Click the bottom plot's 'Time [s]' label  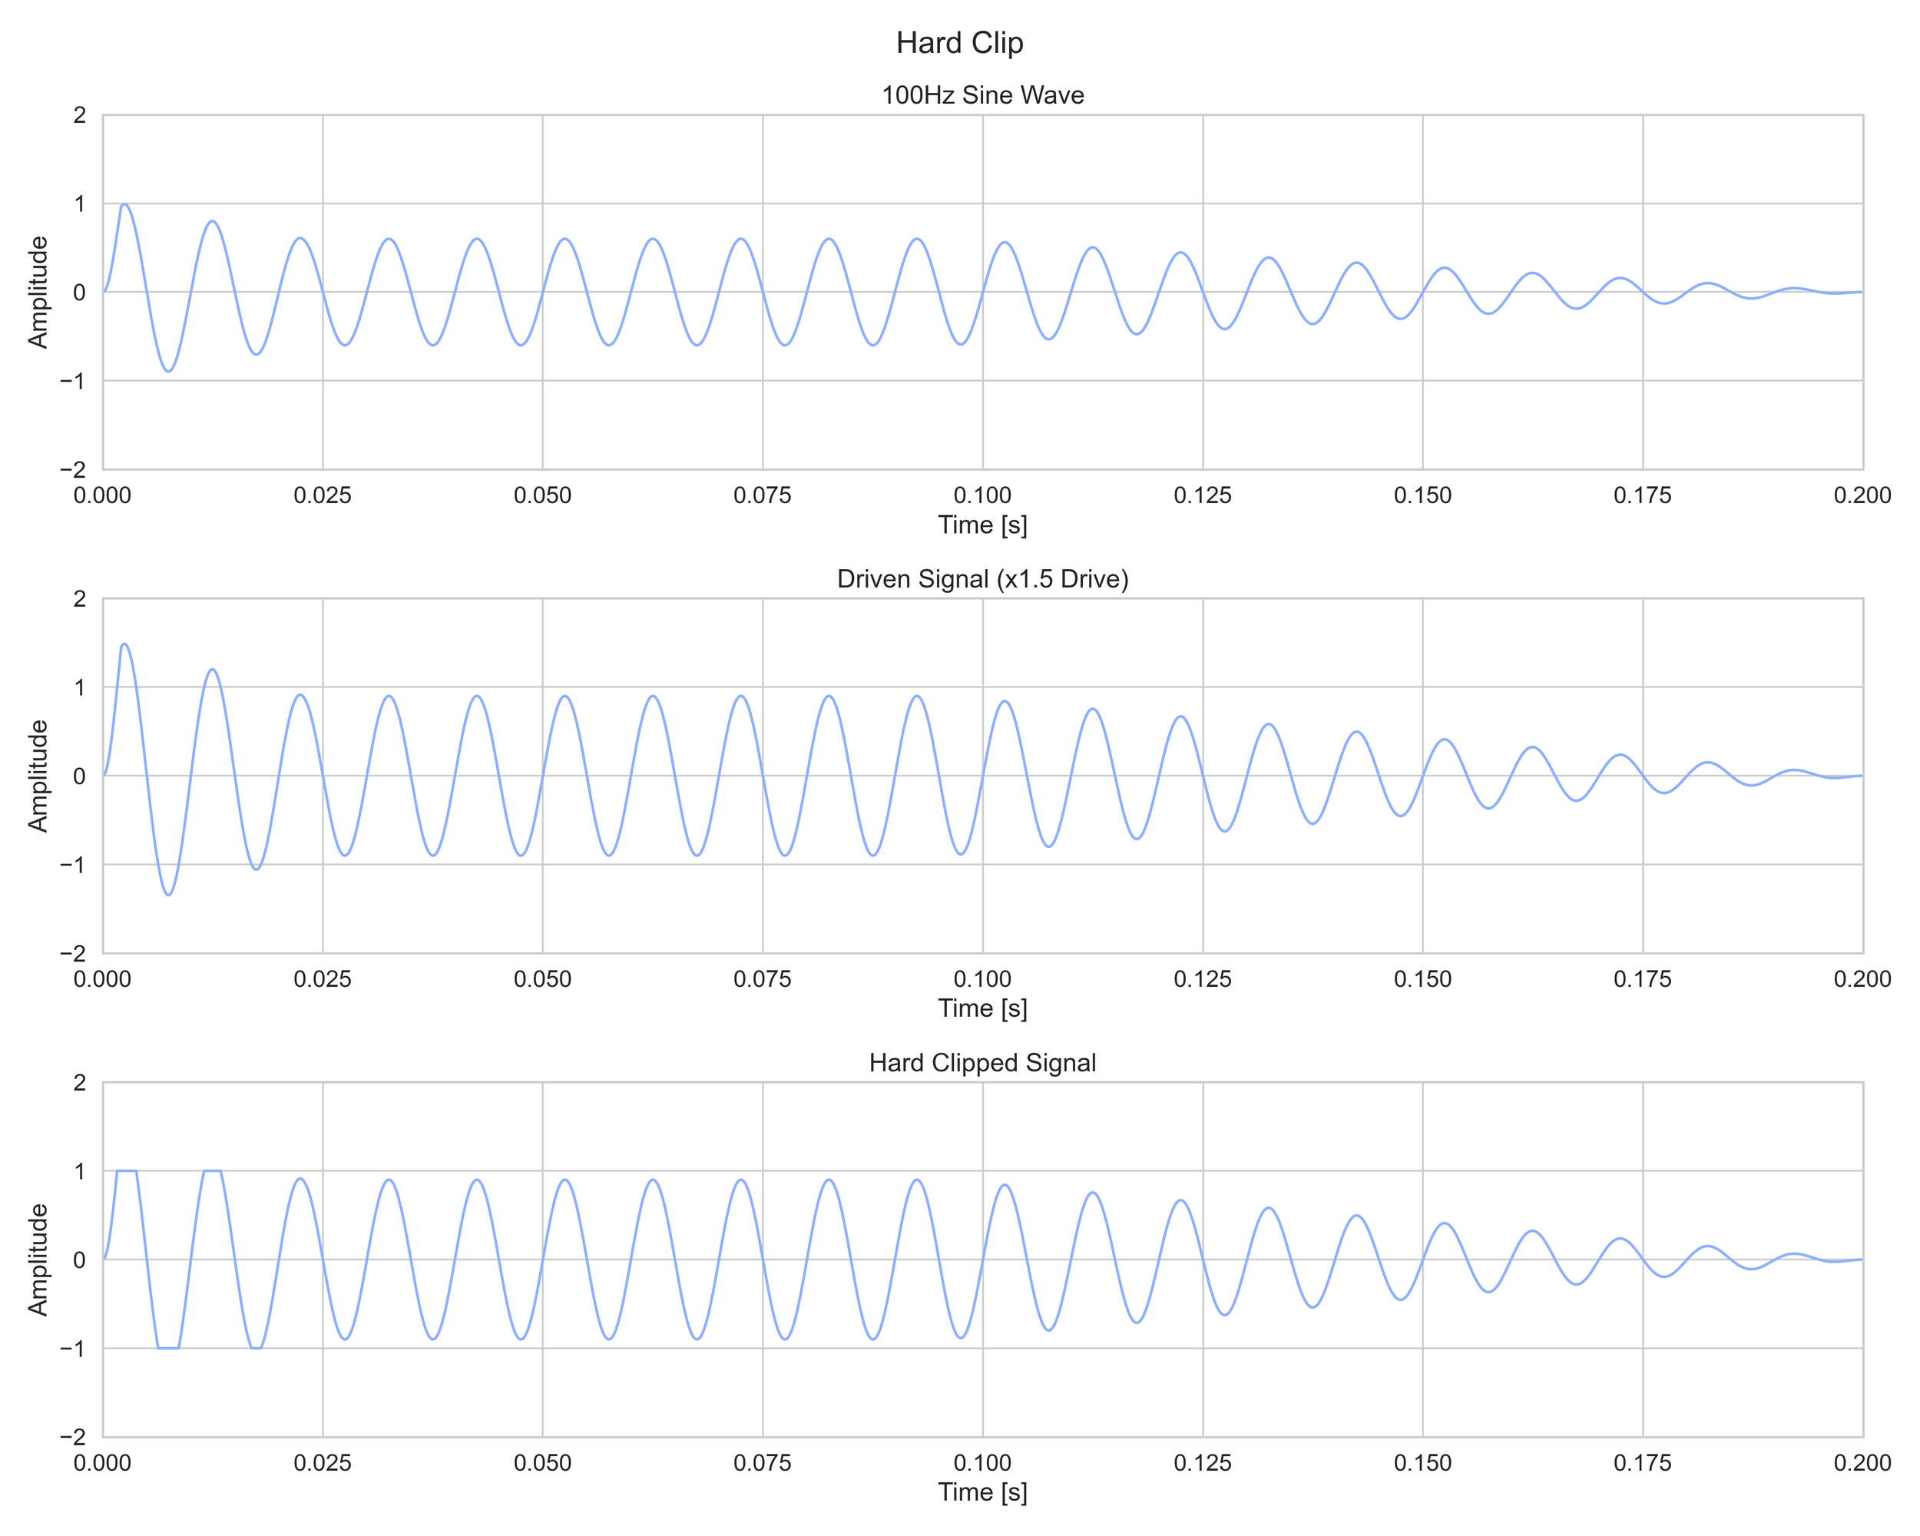coord(982,1491)
